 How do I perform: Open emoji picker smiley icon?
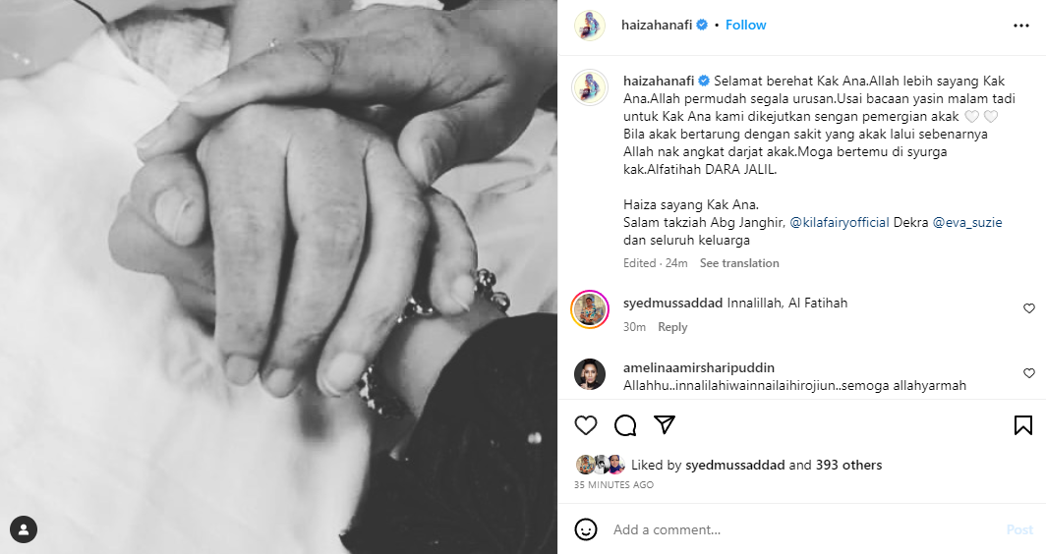click(x=586, y=529)
